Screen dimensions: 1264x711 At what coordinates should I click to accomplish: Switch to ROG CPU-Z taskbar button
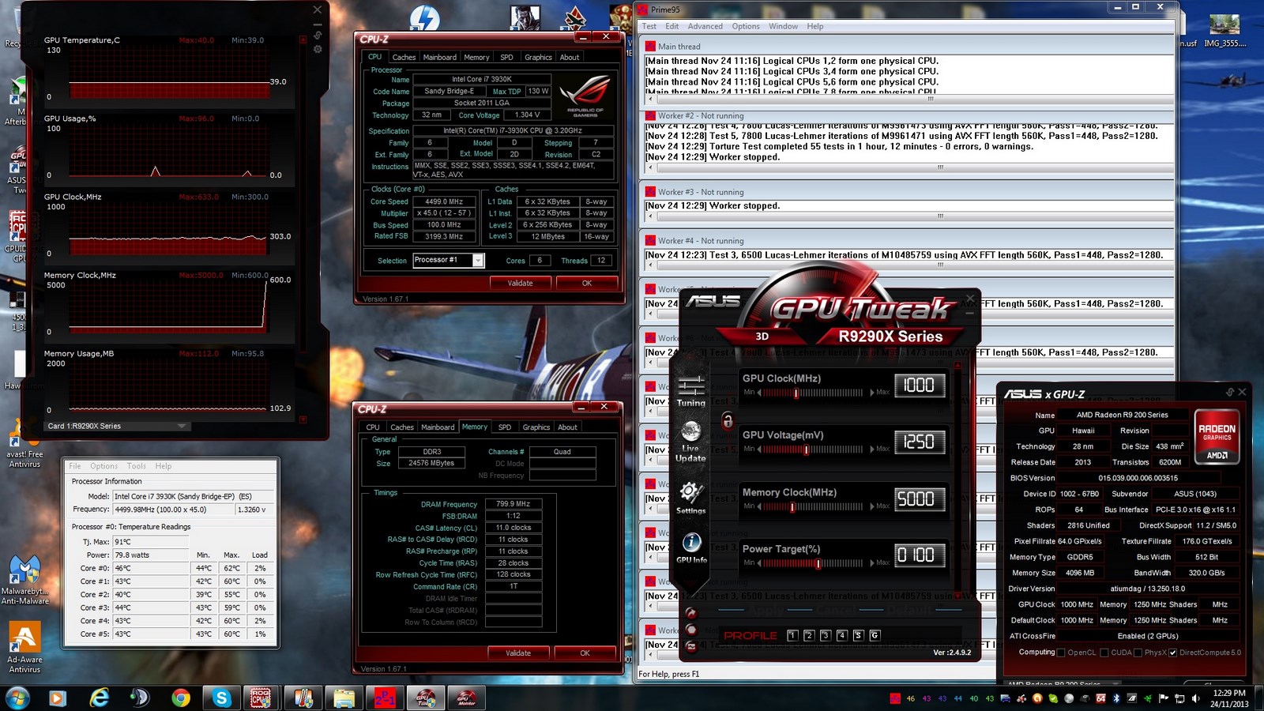(261, 698)
